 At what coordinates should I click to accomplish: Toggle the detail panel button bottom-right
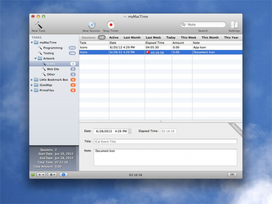coord(232,175)
